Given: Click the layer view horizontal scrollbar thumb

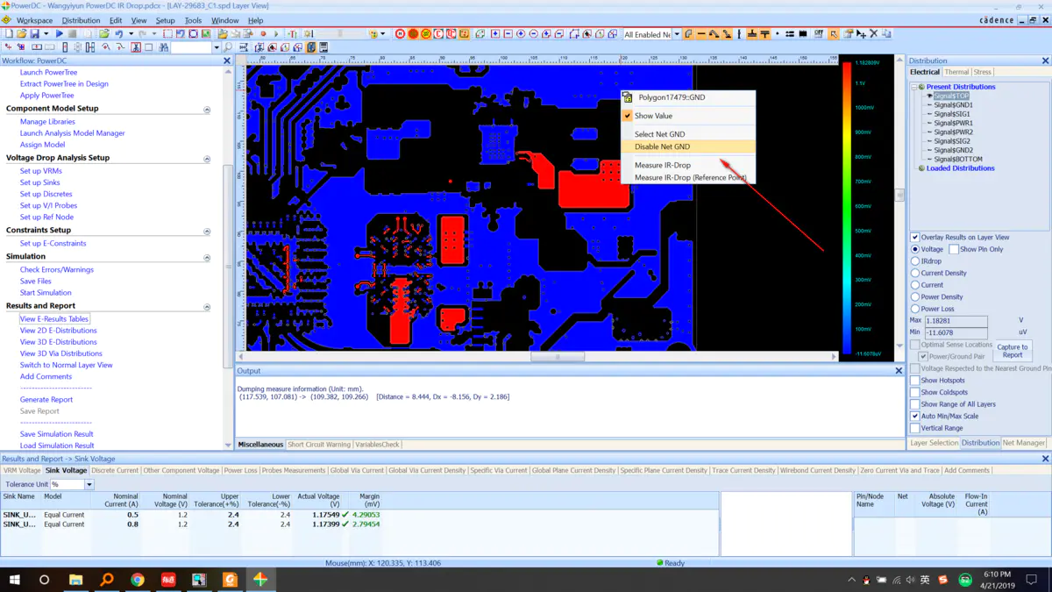Looking at the screenshot, I should coord(558,357).
